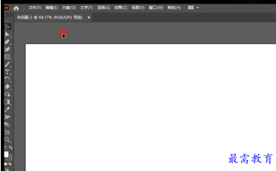This screenshot has width=276, height=171.
Task: Open the 文字(T) menu
Action: pos(86,8)
